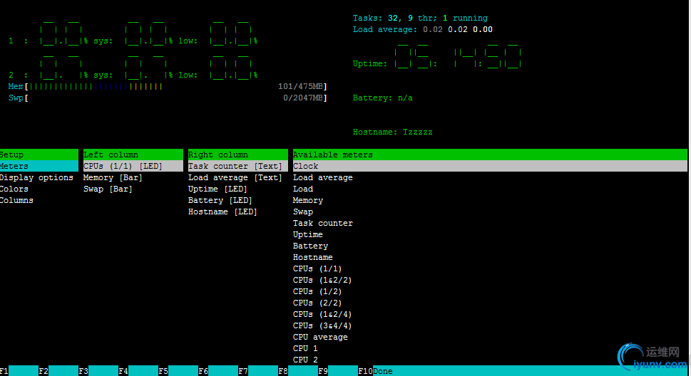The image size is (691, 376).
Task: Click the Left column panel header
Action: click(x=133, y=155)
